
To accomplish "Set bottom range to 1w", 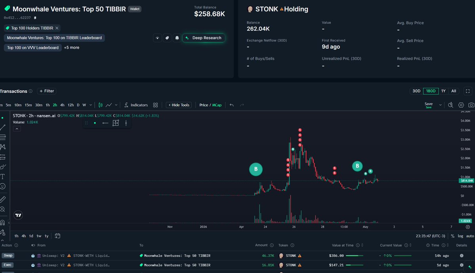I will (x=39, y=236).
